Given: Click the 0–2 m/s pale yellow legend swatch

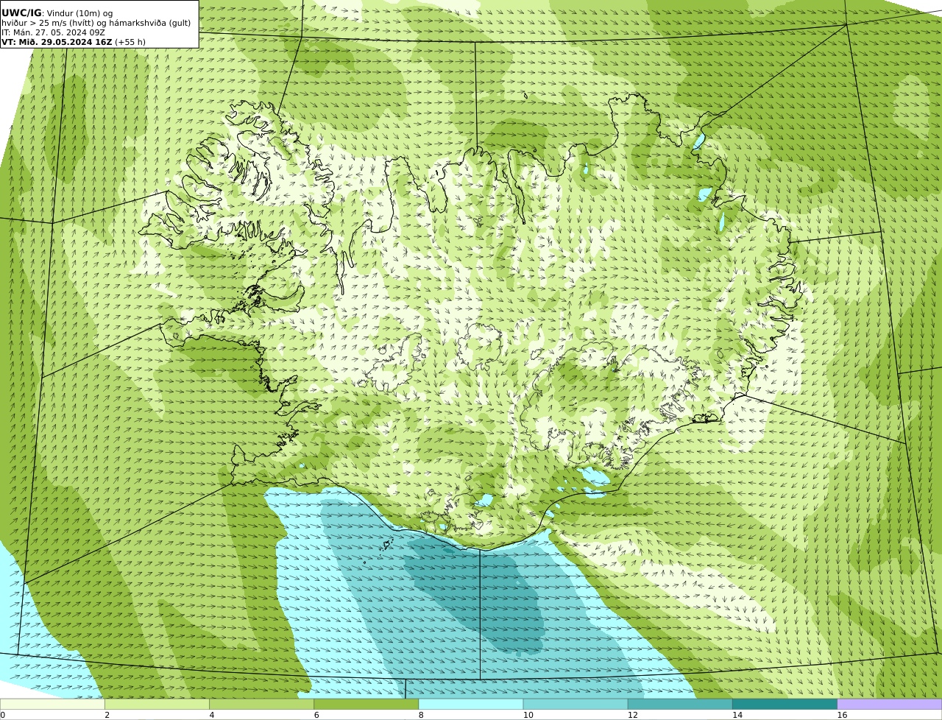Looking at the screenshot, I should (x=52, y=704).
